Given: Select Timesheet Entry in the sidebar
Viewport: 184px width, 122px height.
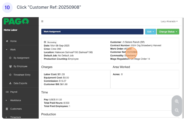Looking at the screenshot, I should point(22,75).
